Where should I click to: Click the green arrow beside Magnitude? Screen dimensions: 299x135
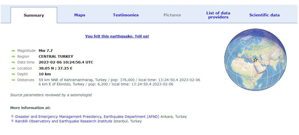coord(13,51)
